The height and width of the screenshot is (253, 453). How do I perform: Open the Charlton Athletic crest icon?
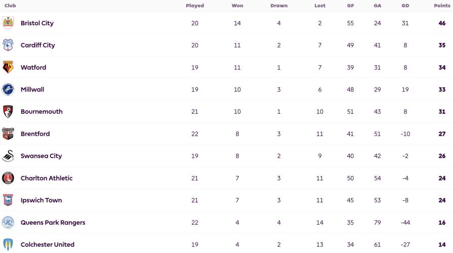[x=8, y=178]
